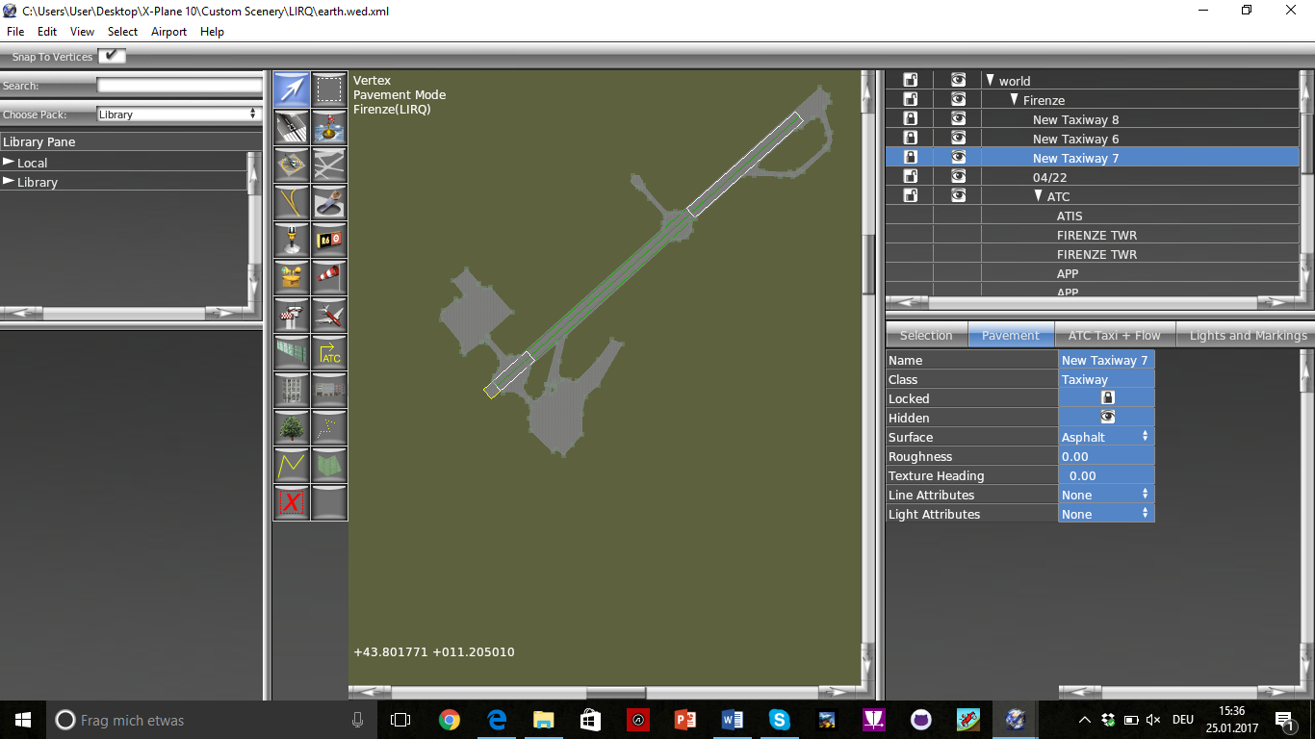
Task: Open the Airport menu
Action: (x=168, y=32)
